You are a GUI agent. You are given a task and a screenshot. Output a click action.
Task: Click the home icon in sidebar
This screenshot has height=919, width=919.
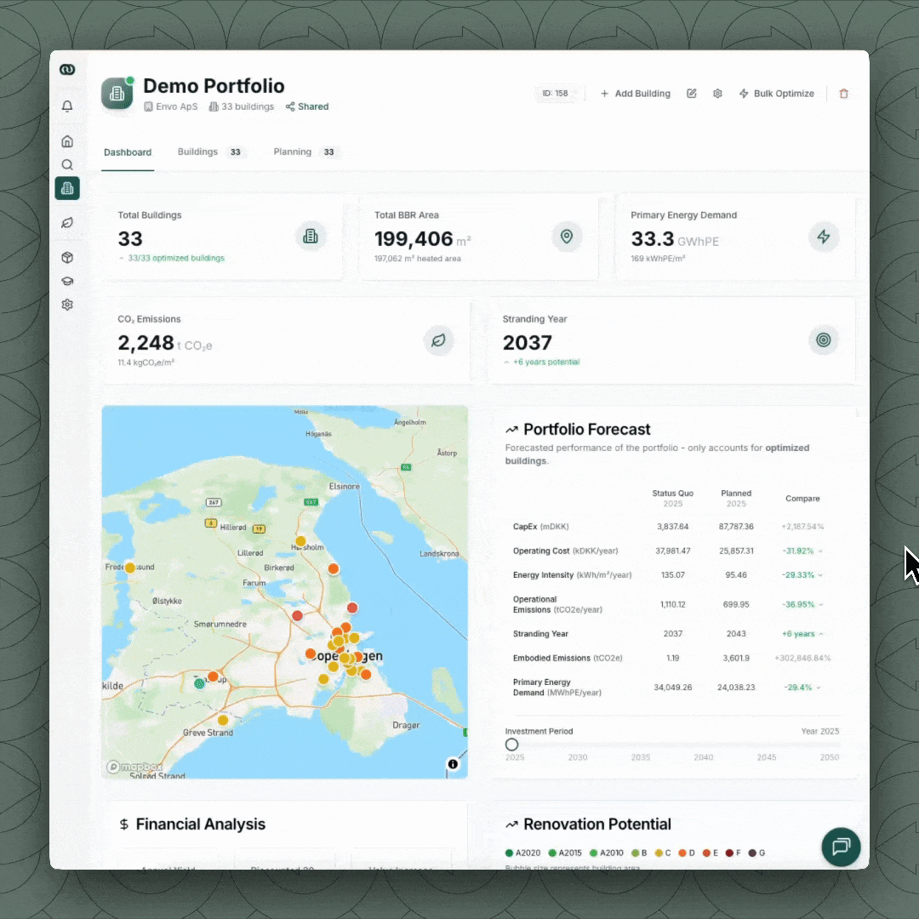(x=67, y=141)
